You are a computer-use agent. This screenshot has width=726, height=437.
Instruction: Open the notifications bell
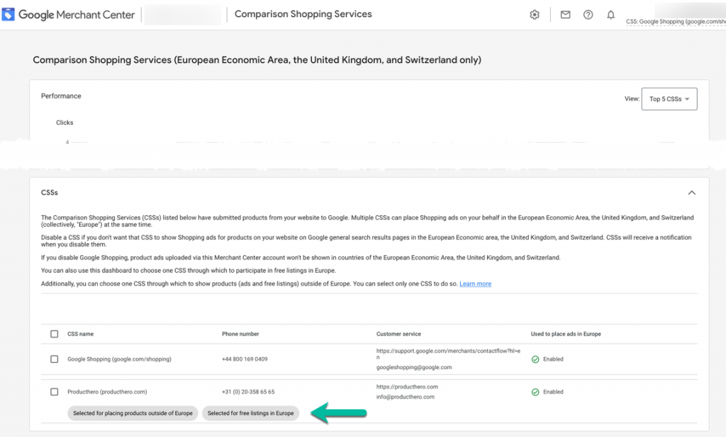coord(610,15)
